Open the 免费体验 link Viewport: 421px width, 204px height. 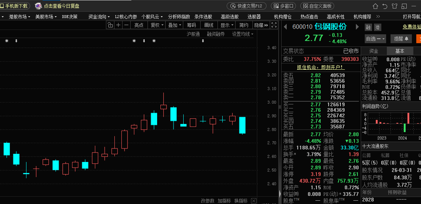[412, 27]
